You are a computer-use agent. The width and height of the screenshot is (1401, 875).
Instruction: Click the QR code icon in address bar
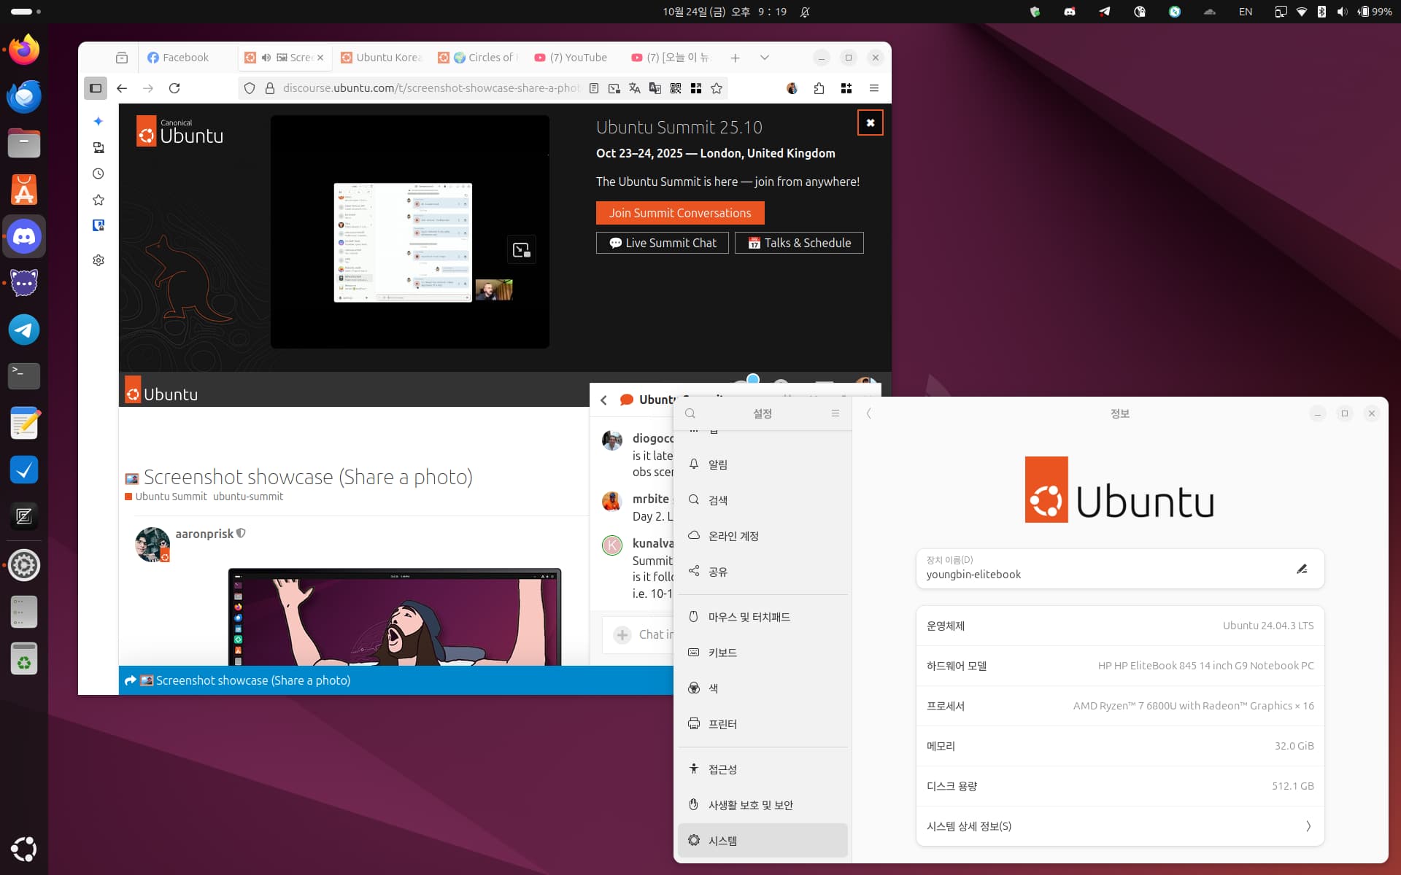point(676,88)
